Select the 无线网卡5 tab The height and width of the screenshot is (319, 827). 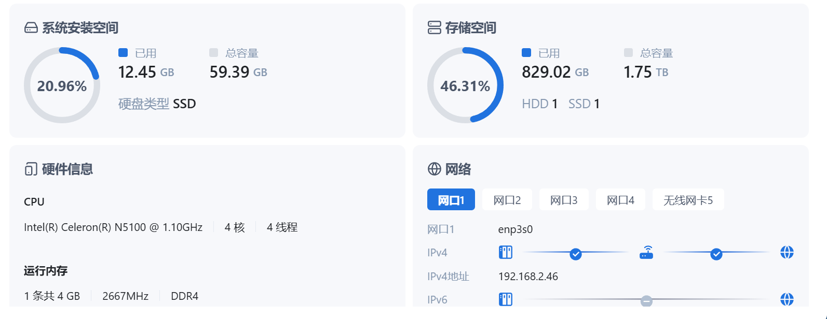click(688, 200)
